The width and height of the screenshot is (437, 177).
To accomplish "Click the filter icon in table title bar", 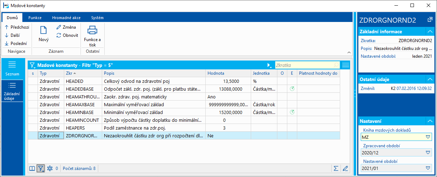I will (x=32, y=65).
